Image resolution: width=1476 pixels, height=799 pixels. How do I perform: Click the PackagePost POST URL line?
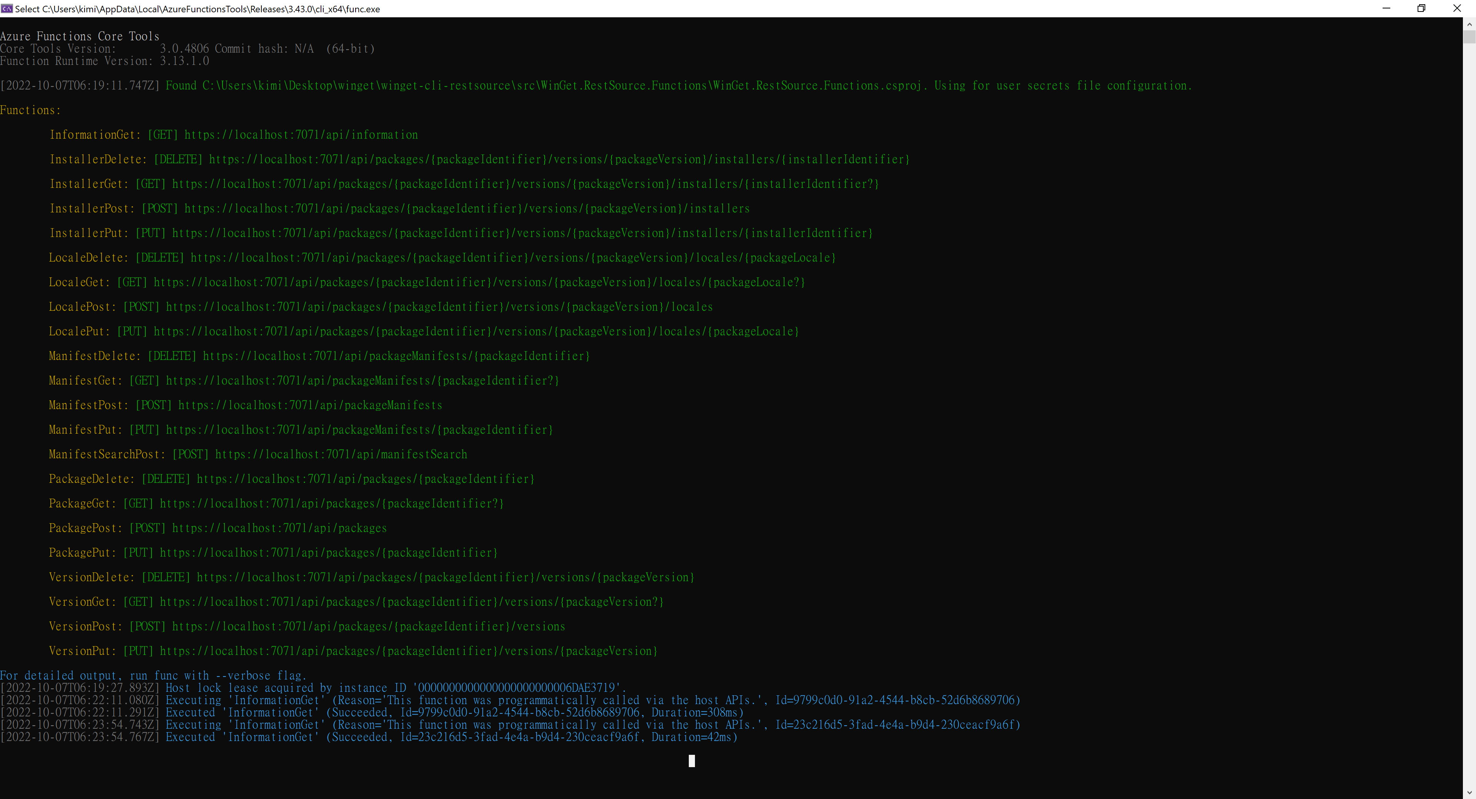coord(218,528)
